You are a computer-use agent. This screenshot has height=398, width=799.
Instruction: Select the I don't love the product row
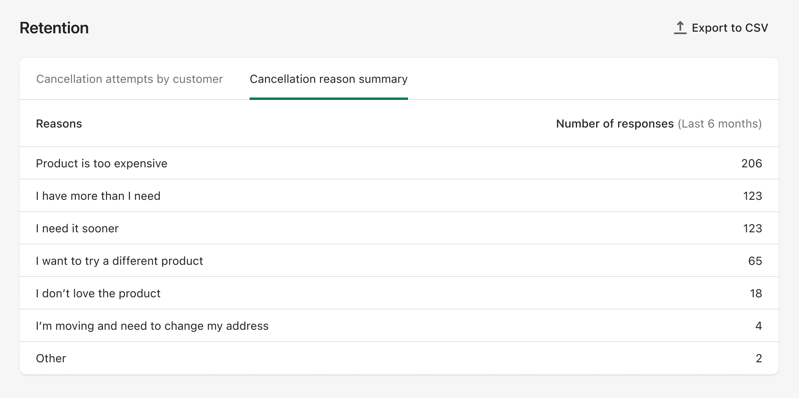point(98,293)
